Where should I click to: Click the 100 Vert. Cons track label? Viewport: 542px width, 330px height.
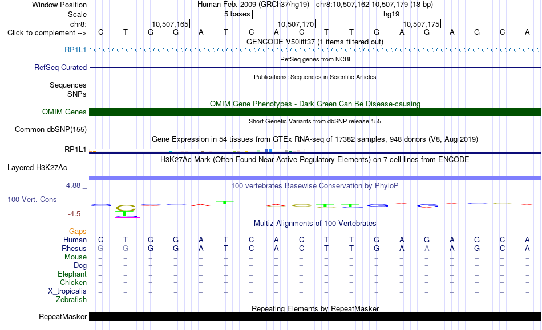32,199
